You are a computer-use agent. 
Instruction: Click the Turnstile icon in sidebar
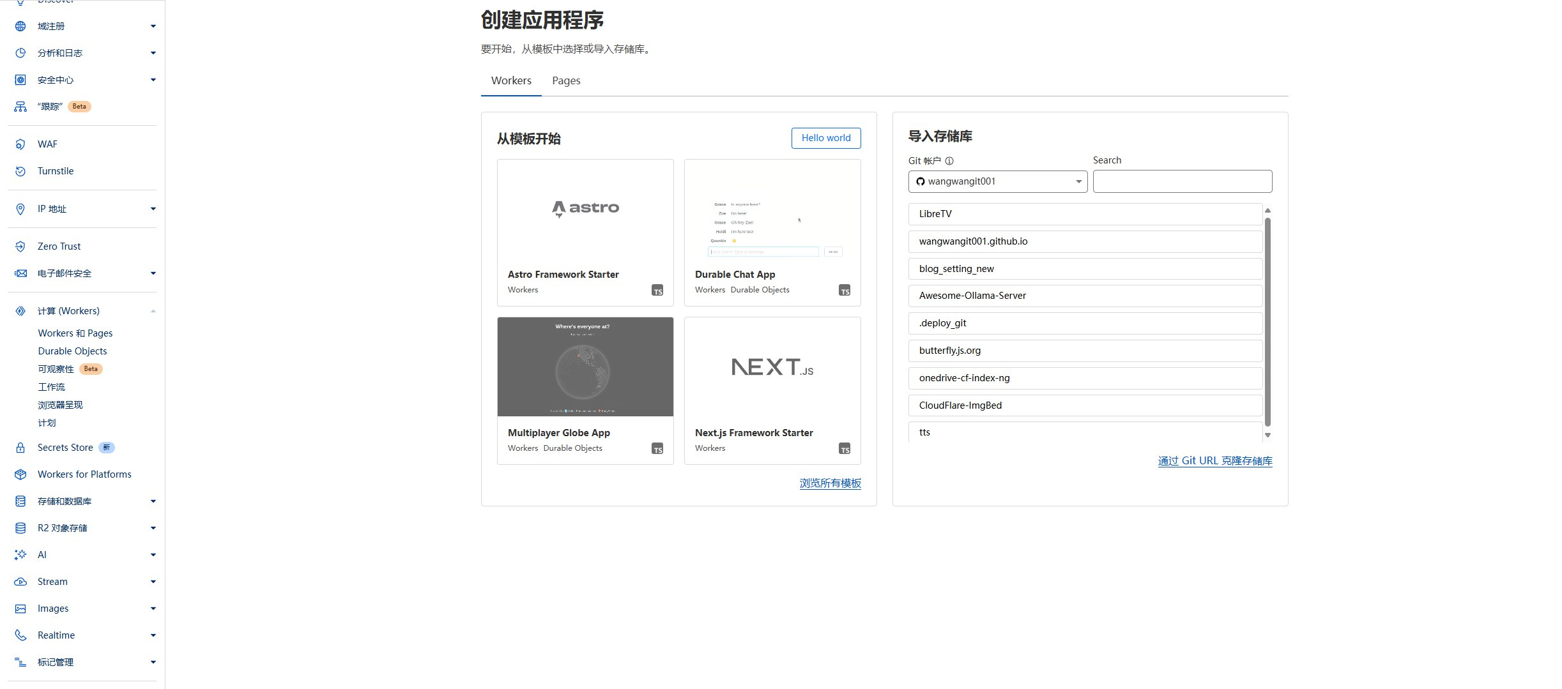tap(20, 171)
